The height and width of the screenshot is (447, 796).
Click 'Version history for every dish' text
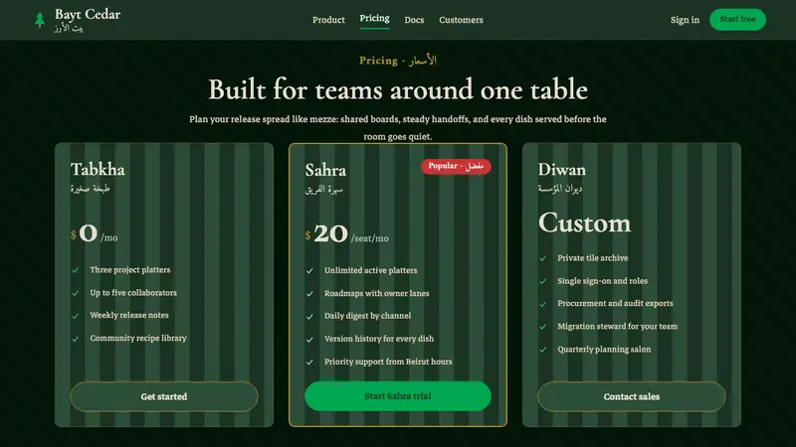pos(379,338)
